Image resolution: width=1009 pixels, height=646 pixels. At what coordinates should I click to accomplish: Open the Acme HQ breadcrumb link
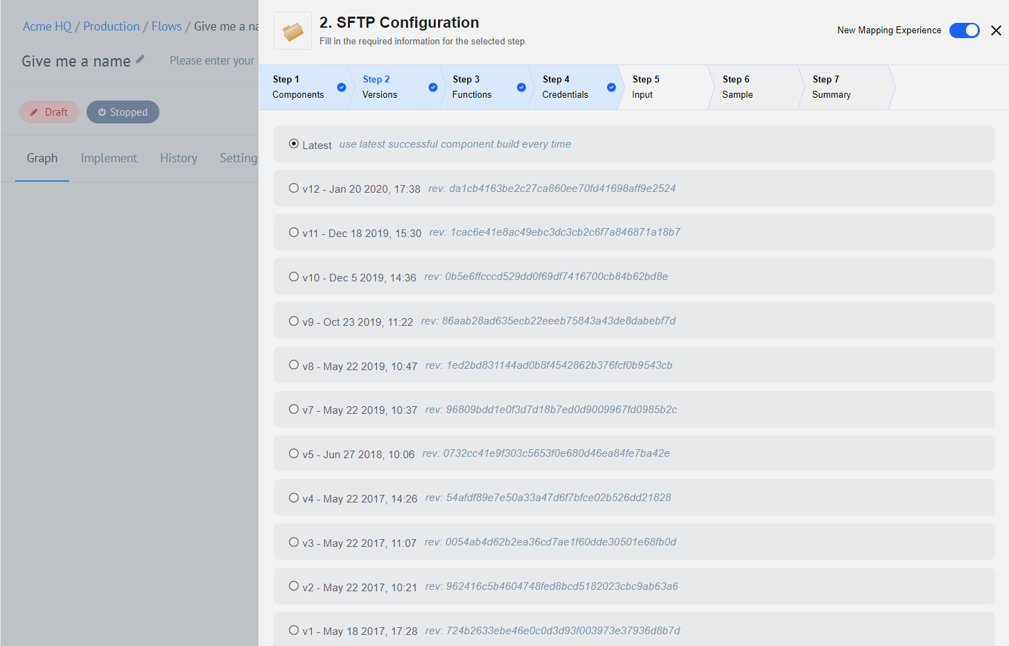click(47, 26)
